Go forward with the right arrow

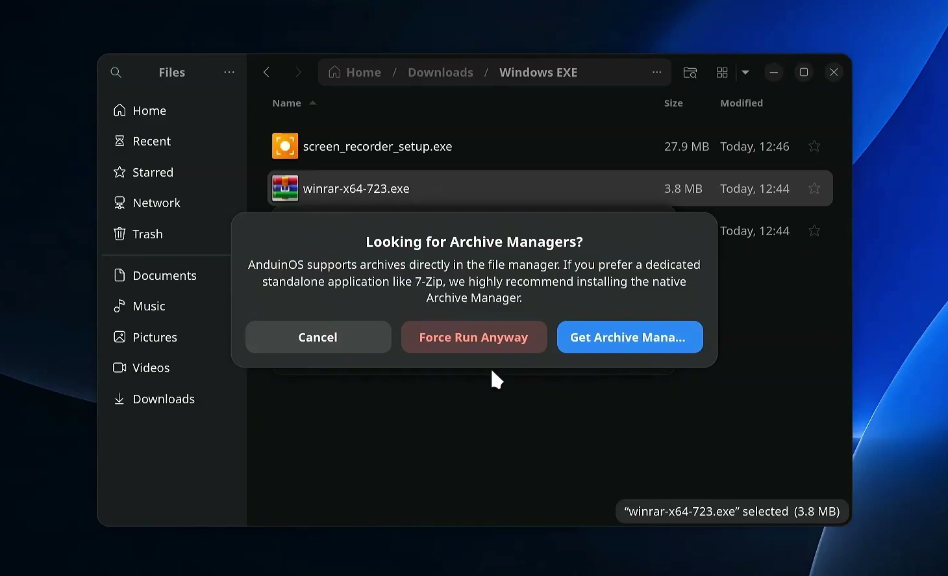298,72
